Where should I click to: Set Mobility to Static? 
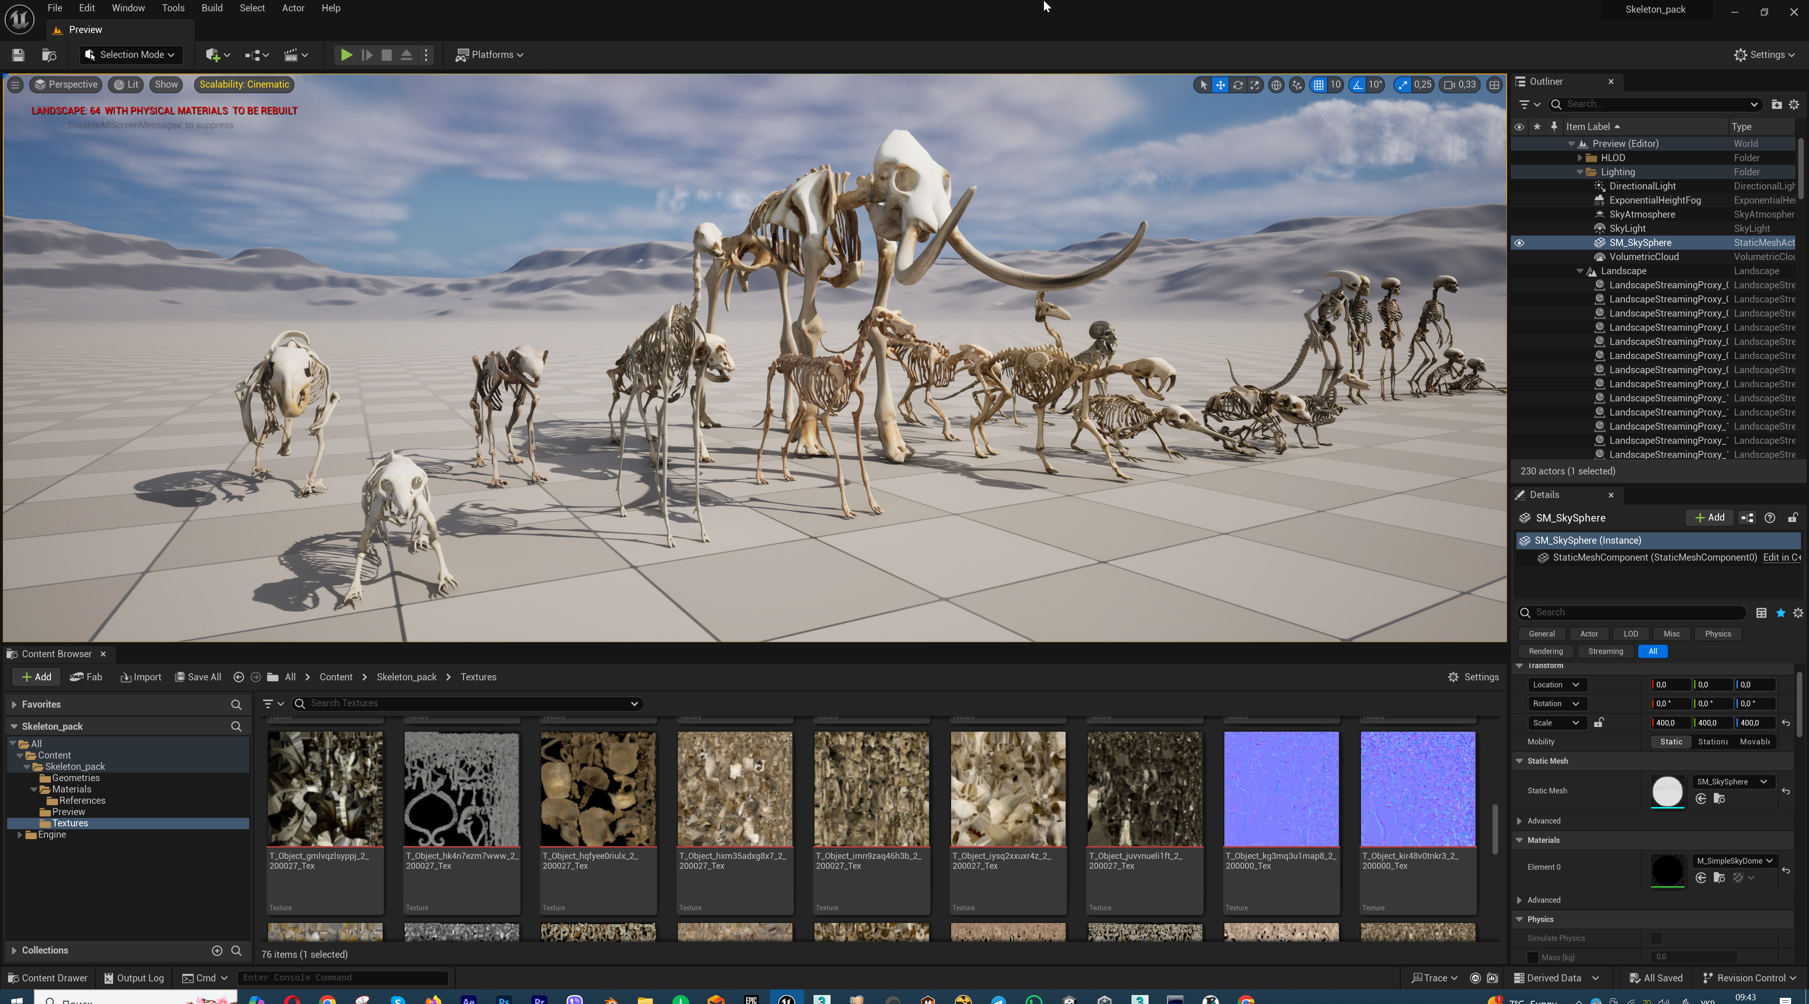tap(1670, 742)
